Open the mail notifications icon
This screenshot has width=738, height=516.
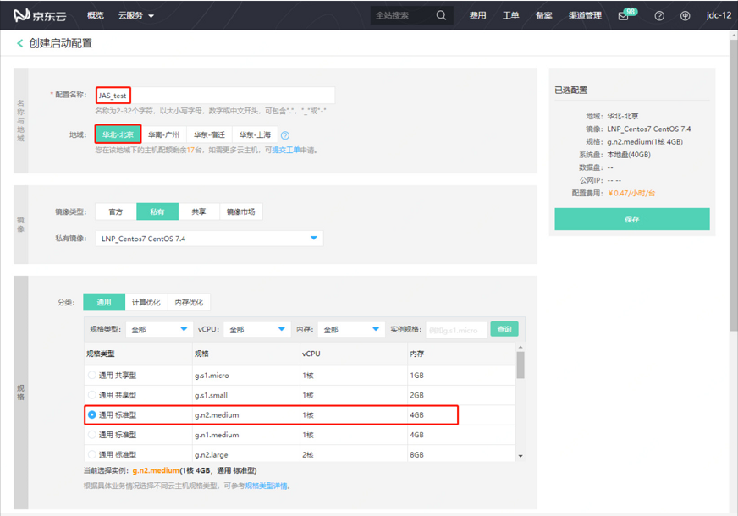(x=623, y=16)
